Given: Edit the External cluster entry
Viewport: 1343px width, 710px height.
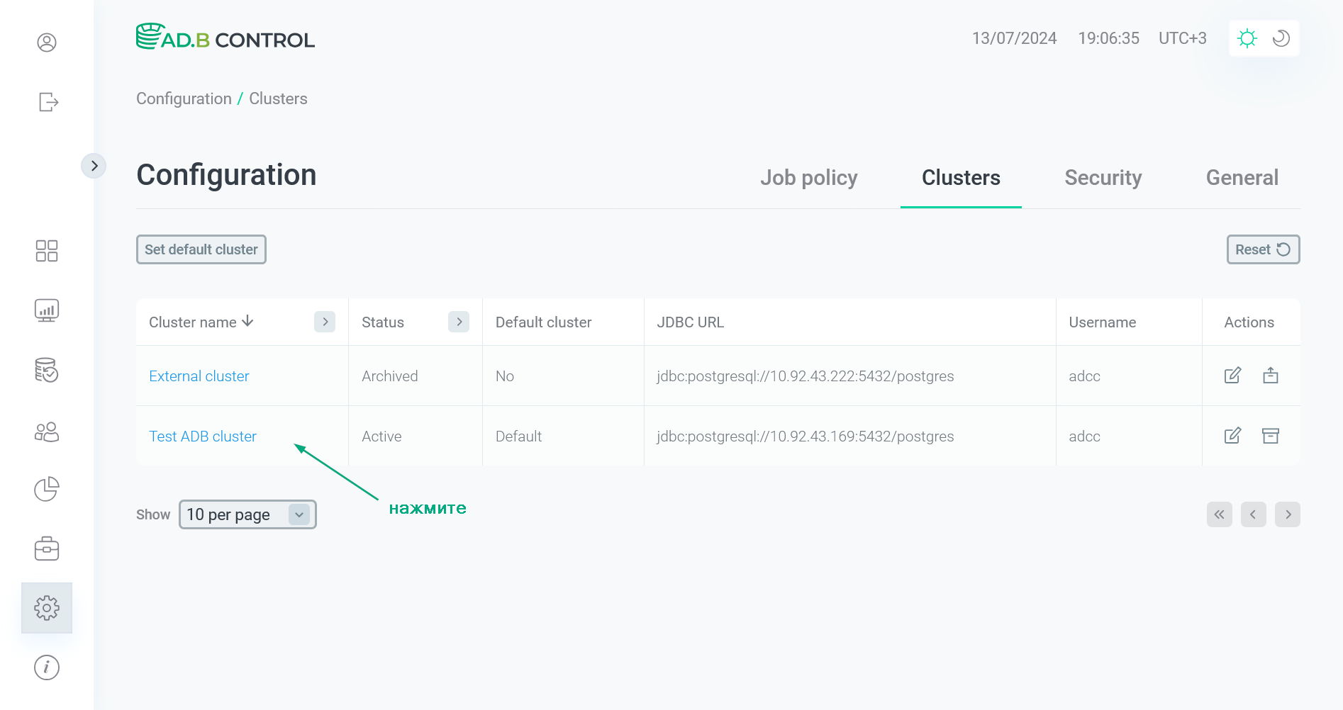Looking at the screenshot, I should click(1232, 376).
